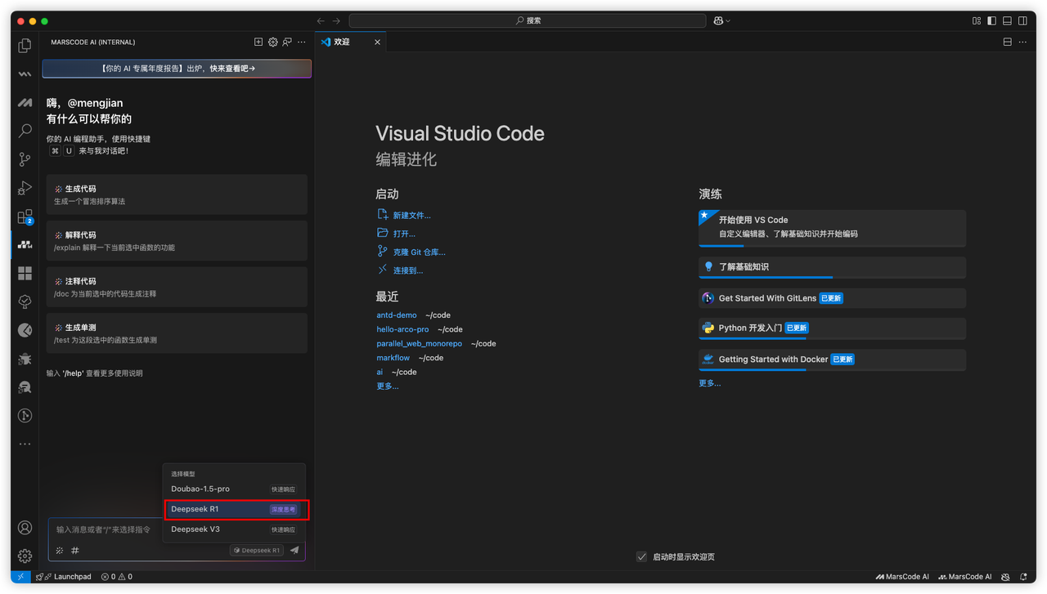Start a new chat with plus icon
This screenshot has width=1047, height=594.
point(258,42)
